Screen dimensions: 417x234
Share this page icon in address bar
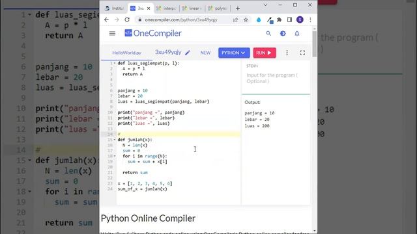[235, 19]
